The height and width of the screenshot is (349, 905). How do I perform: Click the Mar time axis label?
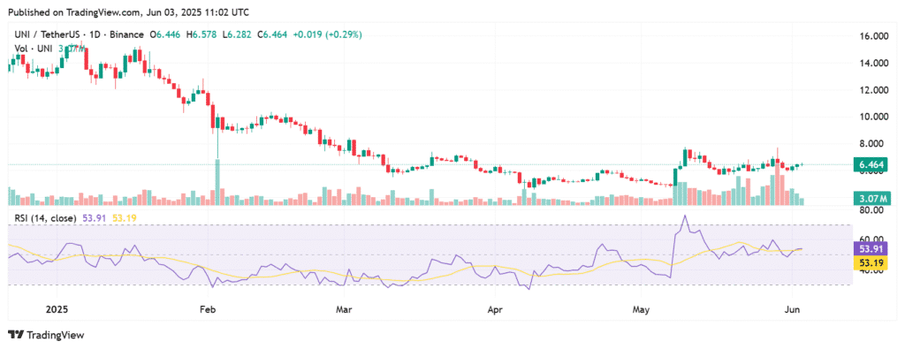(344, 309)
